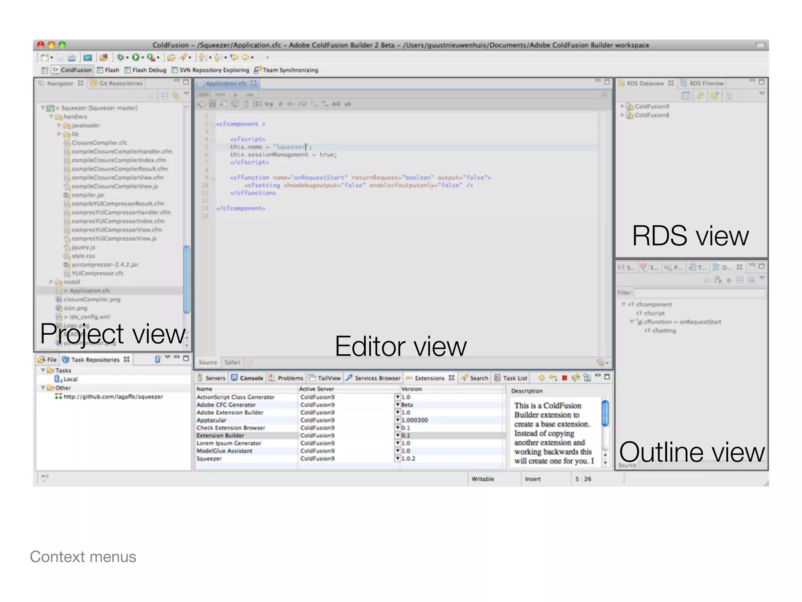Click the key icon in the Extensions toolbar
This screenshot has height=602, width=802.
click(x=553, y=378)
